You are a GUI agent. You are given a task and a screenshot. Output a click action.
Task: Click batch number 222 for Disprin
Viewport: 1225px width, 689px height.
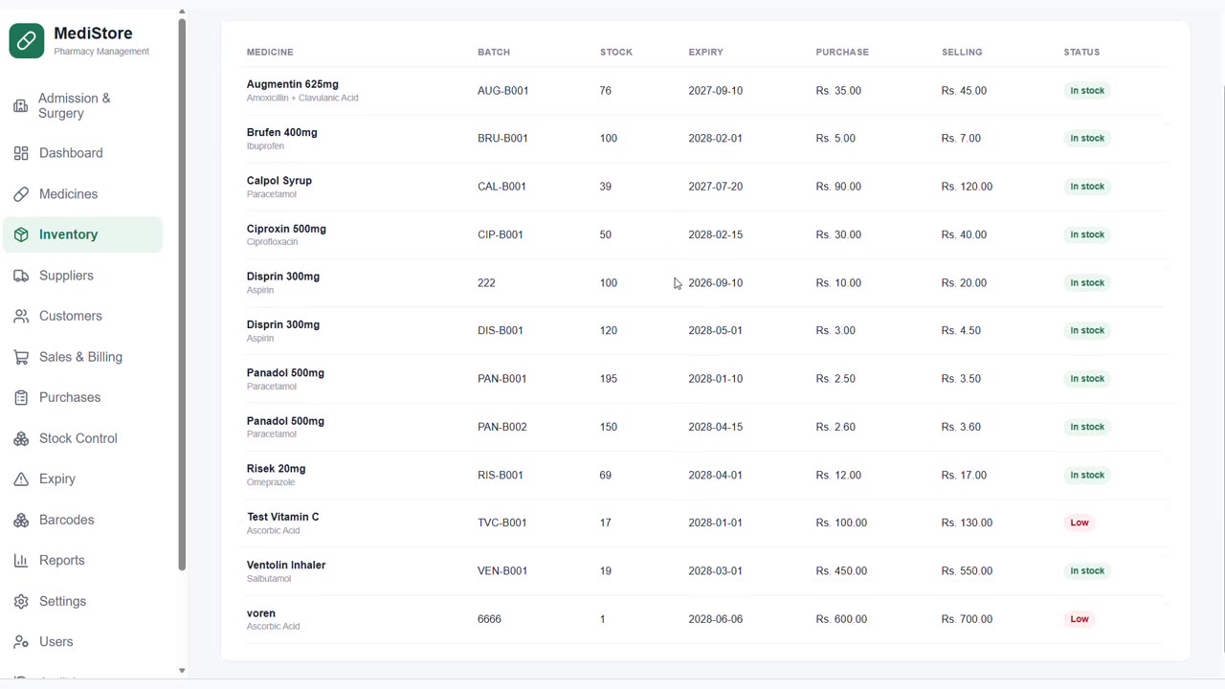[486, 283]
